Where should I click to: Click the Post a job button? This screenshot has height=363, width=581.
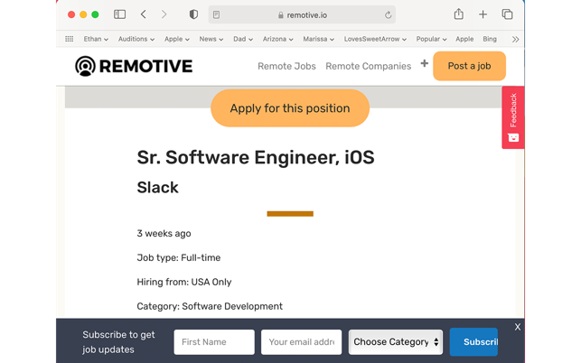click(470, 66)
